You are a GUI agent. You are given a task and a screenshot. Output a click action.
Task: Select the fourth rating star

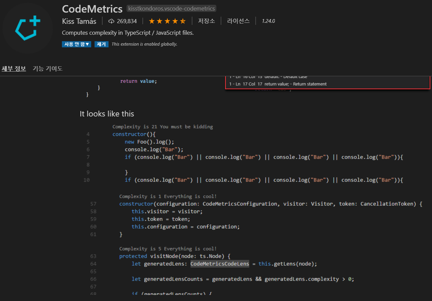point(175,21)
